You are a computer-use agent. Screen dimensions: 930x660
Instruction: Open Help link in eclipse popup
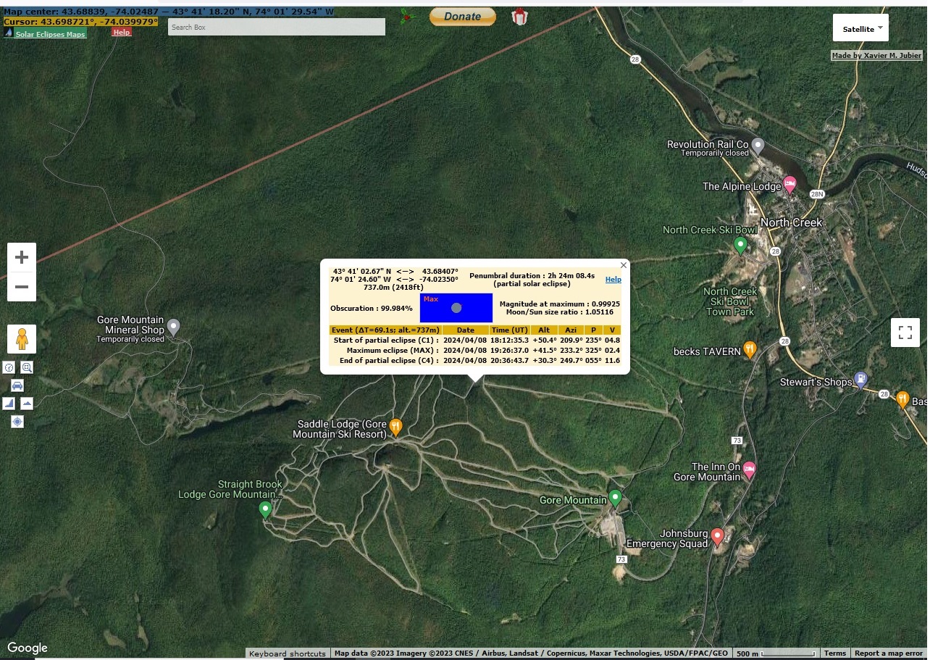613,280
